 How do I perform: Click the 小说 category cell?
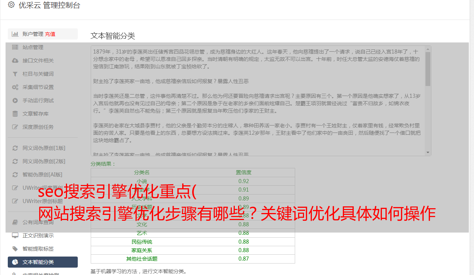142,181
